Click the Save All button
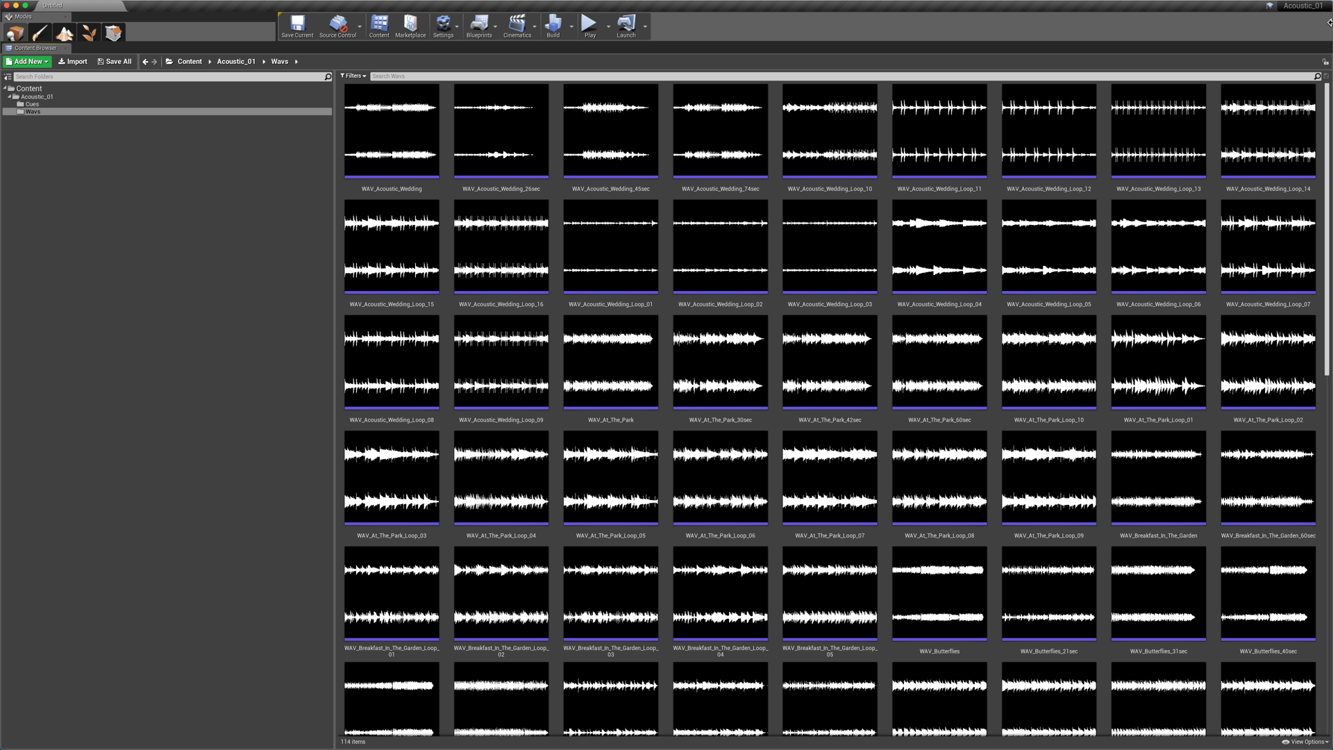The width and height of the screenshot is (1333, 750). tap(115, 62)
